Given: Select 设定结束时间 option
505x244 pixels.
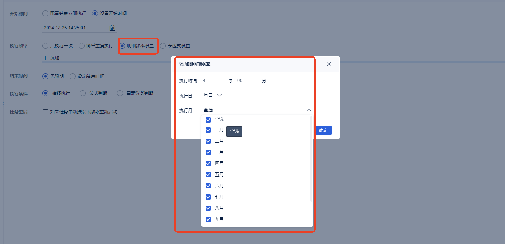Looking at the screenshot, I should tap(73, 76).
